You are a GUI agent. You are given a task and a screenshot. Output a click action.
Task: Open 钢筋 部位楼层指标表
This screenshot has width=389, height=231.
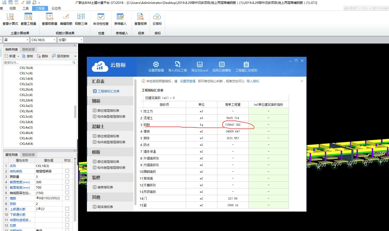(x=106, y=110)
